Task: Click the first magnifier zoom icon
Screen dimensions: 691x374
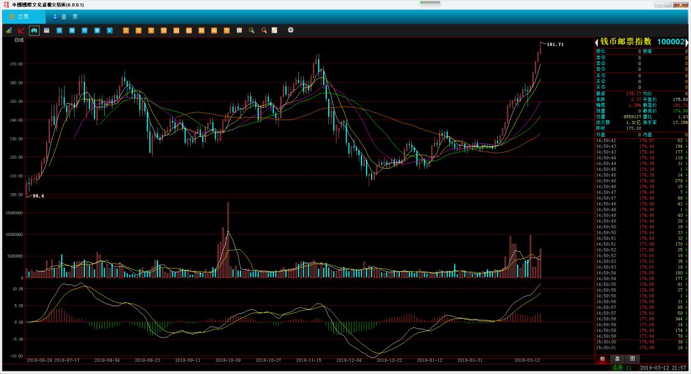Action: tap(251, 31)
